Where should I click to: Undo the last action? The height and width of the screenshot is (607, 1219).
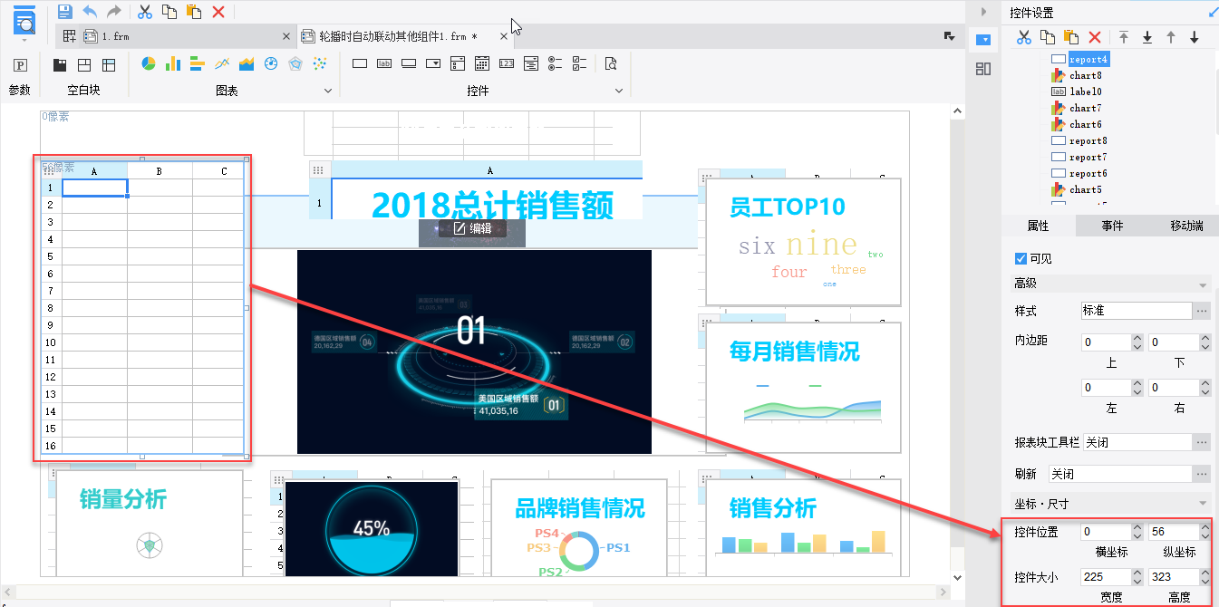coord(90,12)
